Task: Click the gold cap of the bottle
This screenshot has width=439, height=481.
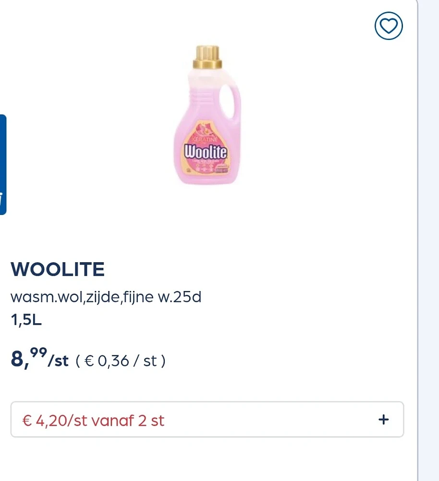Action: pyautogui.click(x=207, y=57)
